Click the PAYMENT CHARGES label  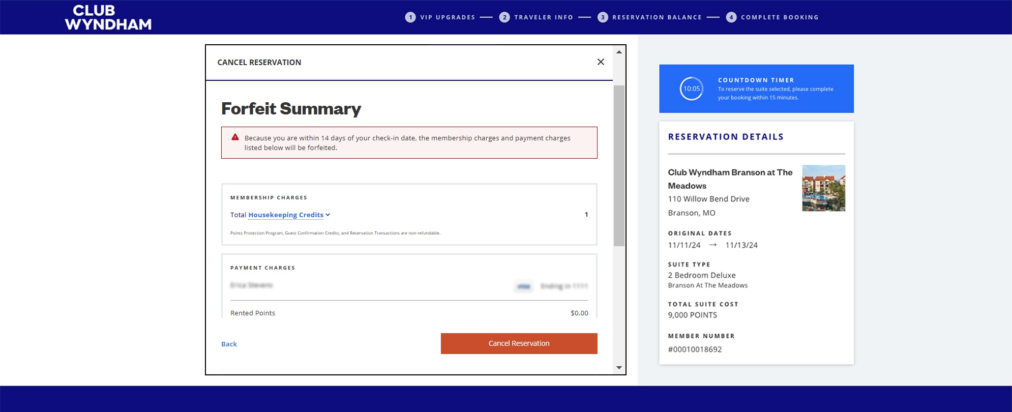click(x=262, y=268)
